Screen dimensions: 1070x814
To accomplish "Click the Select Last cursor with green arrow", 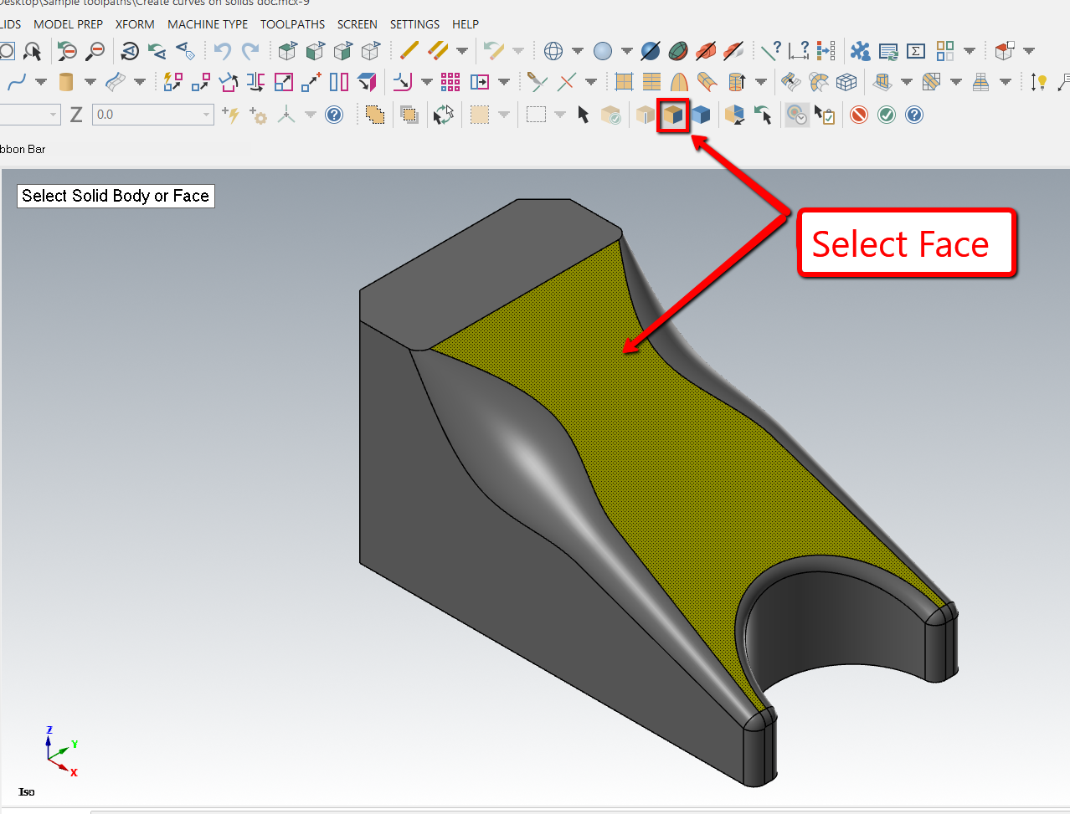I will (763, 115).
